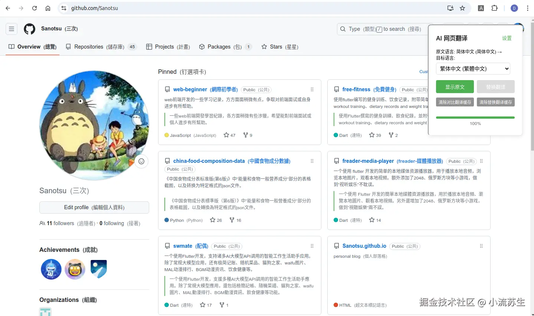Bookmark this page with the star icon

[x=462, y=8]
